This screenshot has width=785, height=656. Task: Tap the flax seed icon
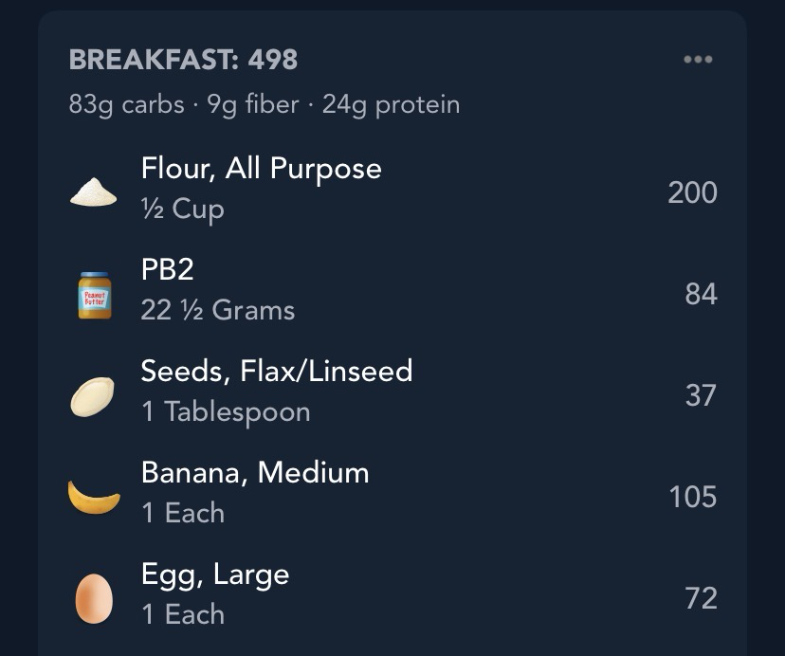coord(93,396)
